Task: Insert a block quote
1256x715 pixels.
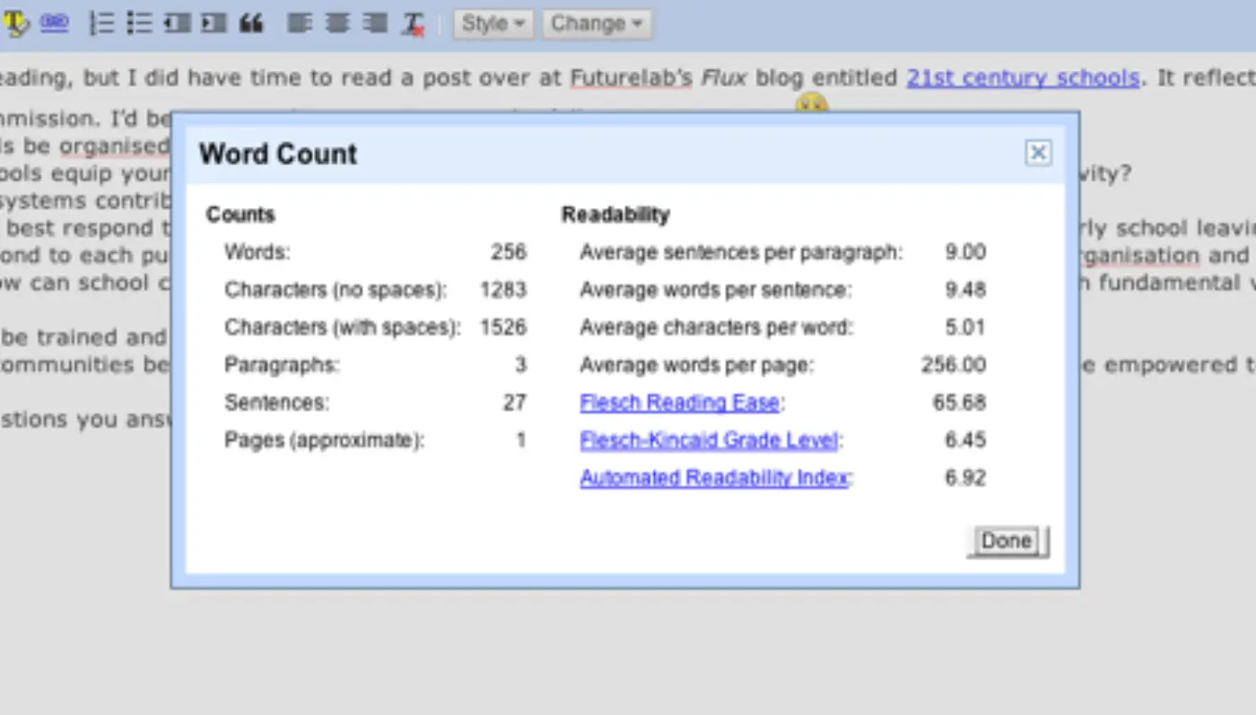Action: 251,23
